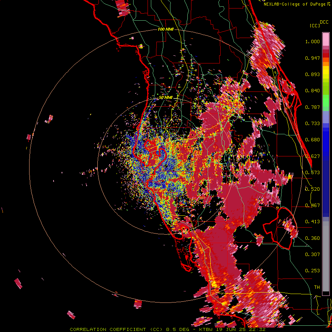Click the 0.520 scale value
Image resolution: width=332 pixels, height=332 pixels.
[x=312, y=189]
